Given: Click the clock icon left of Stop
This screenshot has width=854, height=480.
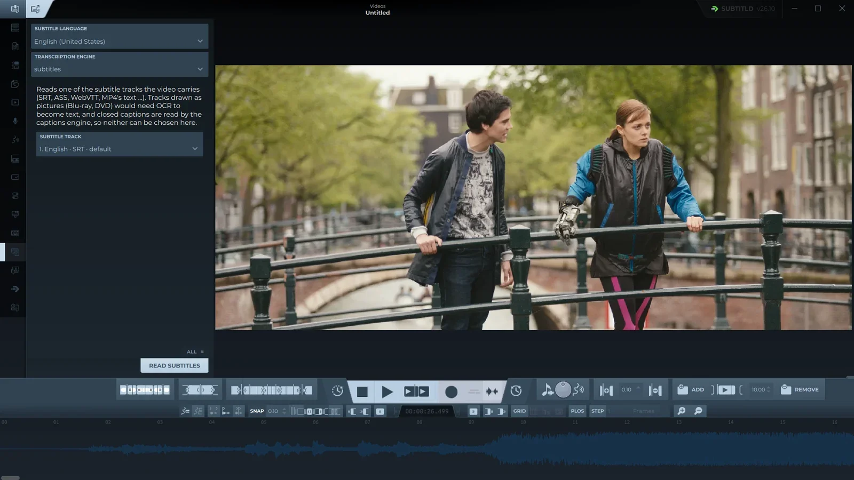Looking at the screenshot, I should tap(337, 391).
